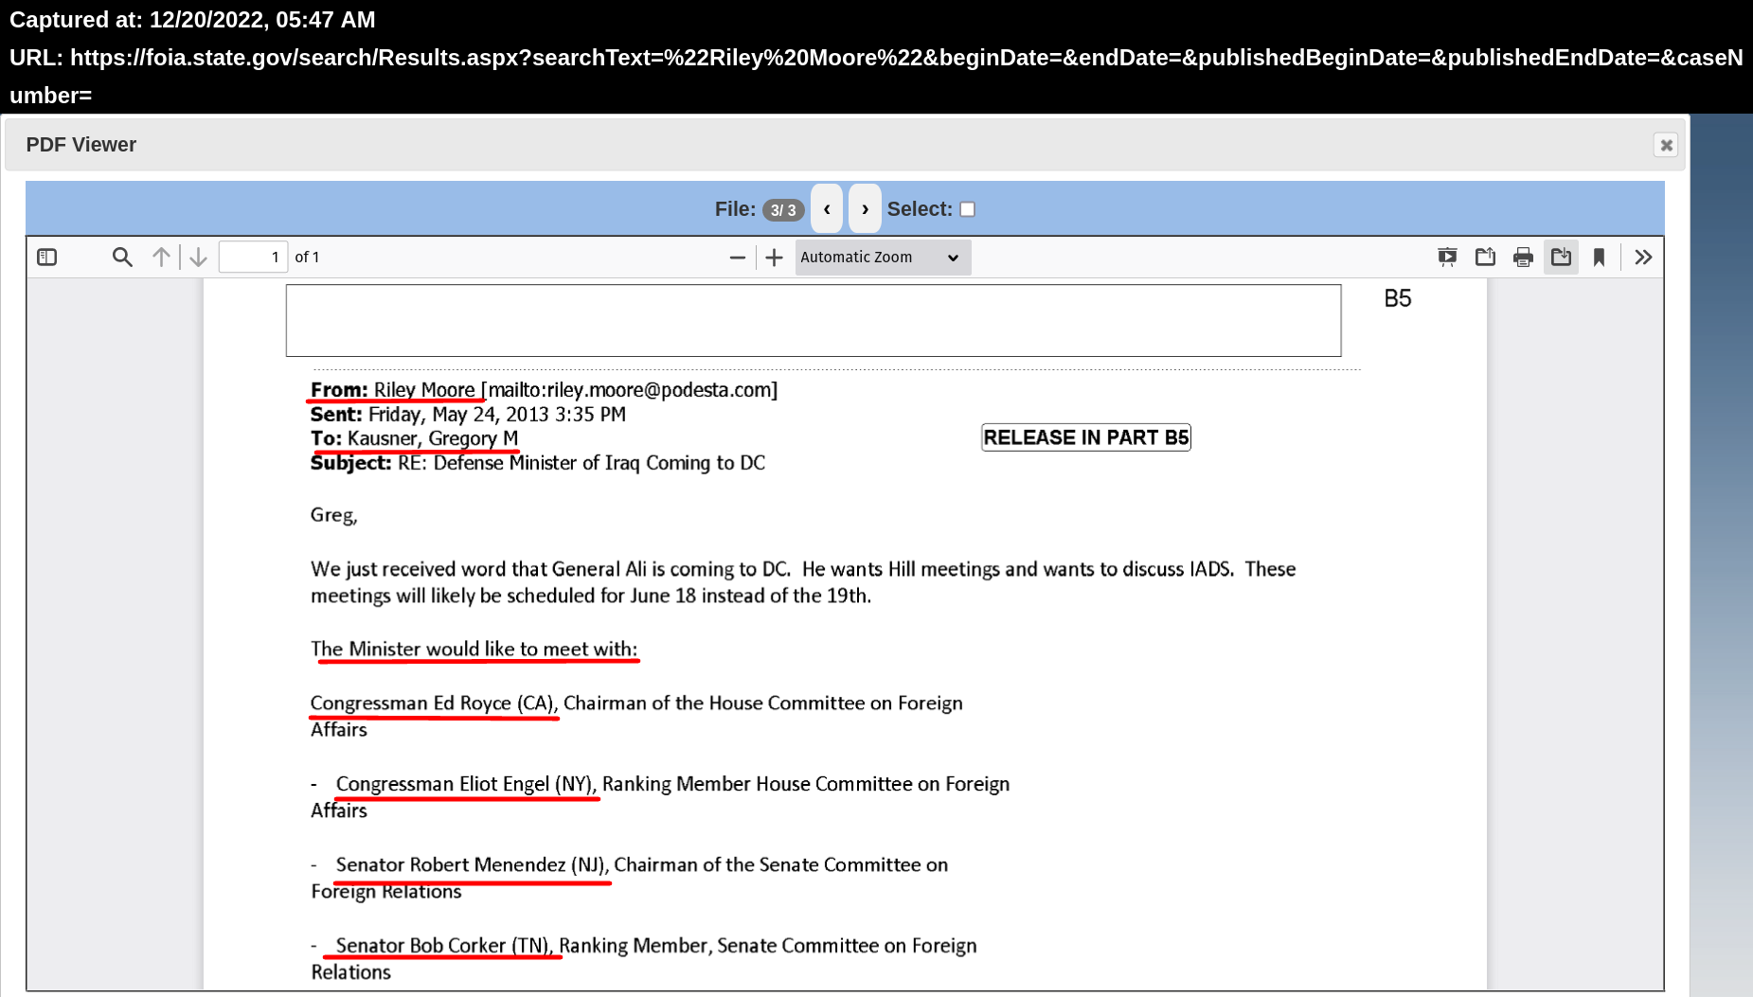Click the page number field
This screenshot has width=1753, height=997.
click(253, 257)
